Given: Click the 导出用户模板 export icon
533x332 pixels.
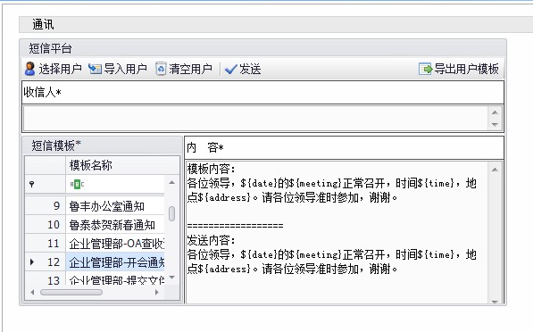Looking at the screenshot, I should pyautogui.click(x=425, y=69).
